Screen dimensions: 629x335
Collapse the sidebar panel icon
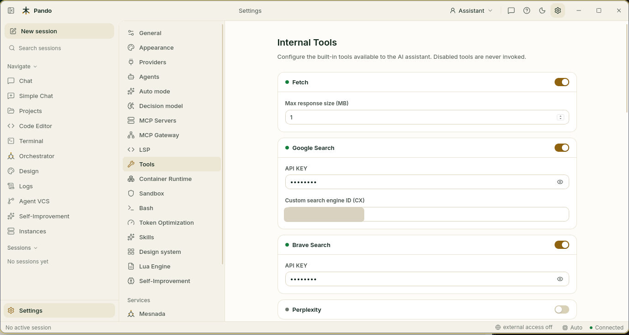11,10
